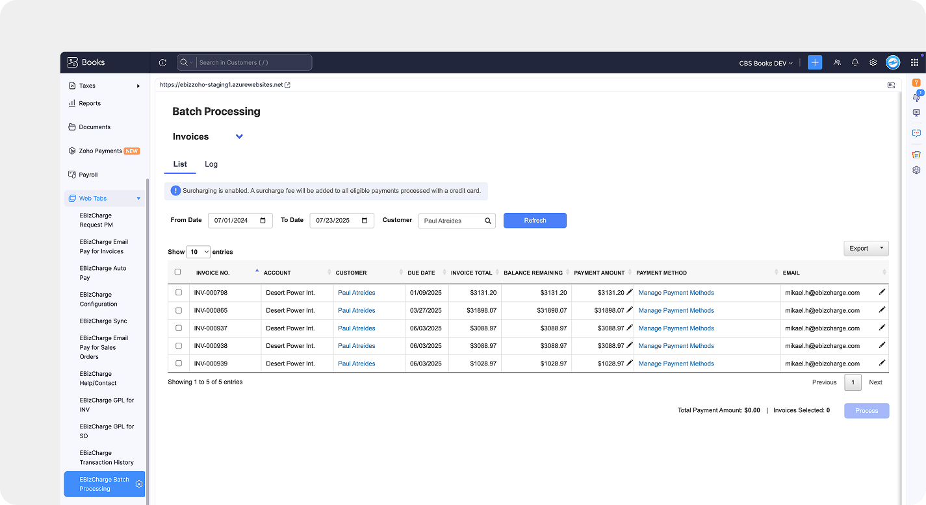Open the gear icon in the right panel

pyautogui.click(x=916, y=170)
